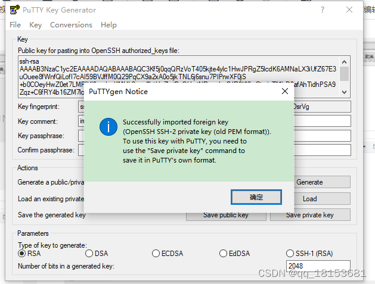Select the ECDSA key type
This screenshot has height=284, width=375.
(x=168, y=254)
